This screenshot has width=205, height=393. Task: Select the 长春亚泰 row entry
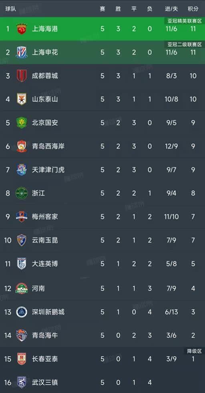102,359
